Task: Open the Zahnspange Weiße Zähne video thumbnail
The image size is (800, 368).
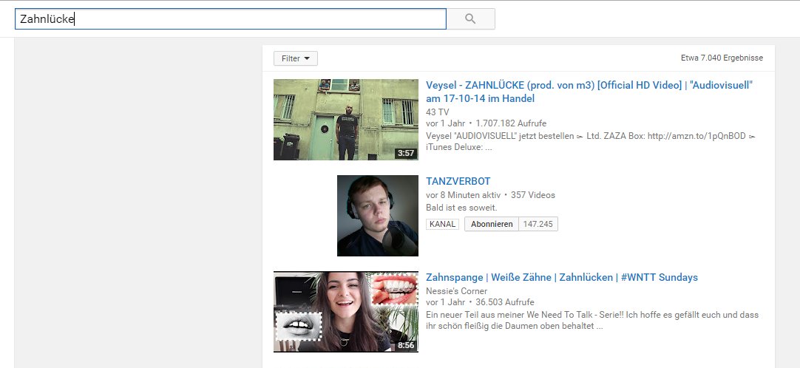Action: tap(346, 311)
